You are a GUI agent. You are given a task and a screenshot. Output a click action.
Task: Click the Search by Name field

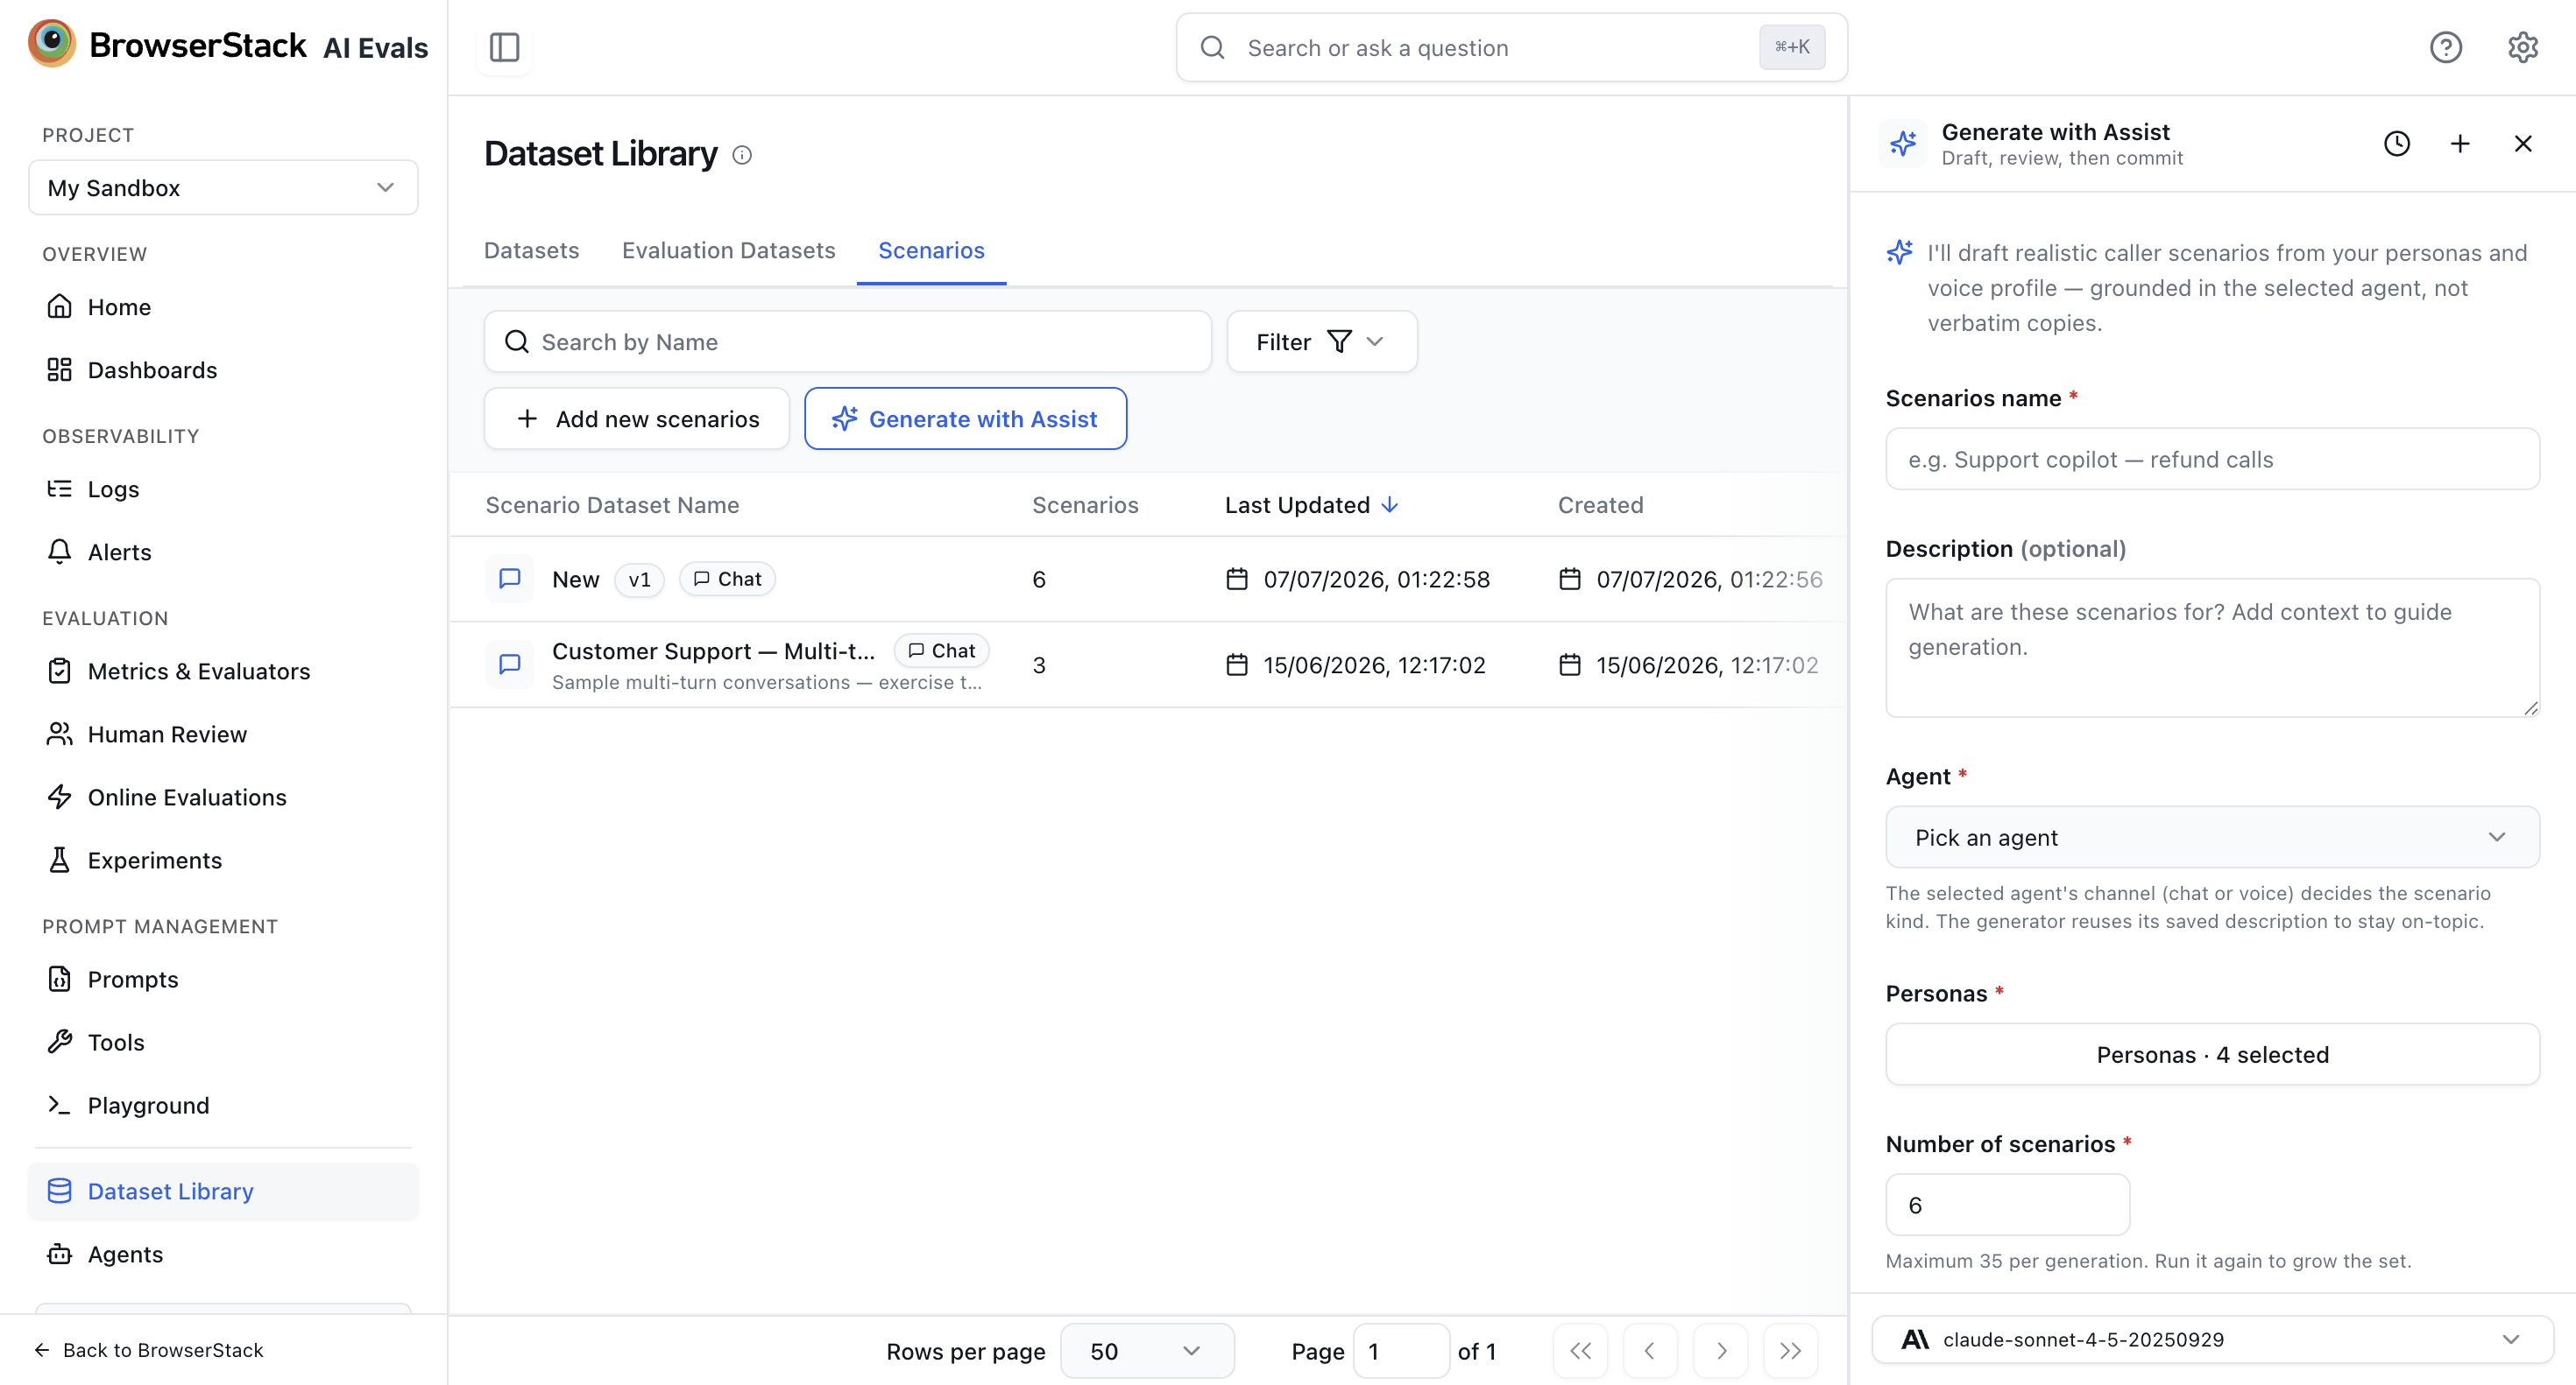(x=848, y=341)
